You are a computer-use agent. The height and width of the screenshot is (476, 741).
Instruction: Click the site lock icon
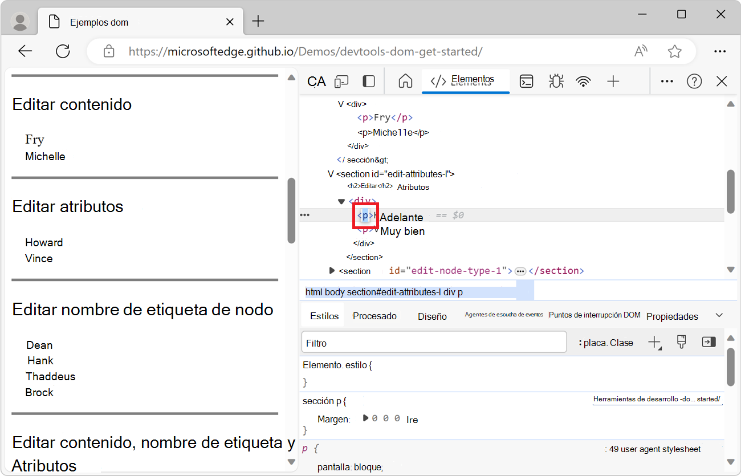coord(109,51)
